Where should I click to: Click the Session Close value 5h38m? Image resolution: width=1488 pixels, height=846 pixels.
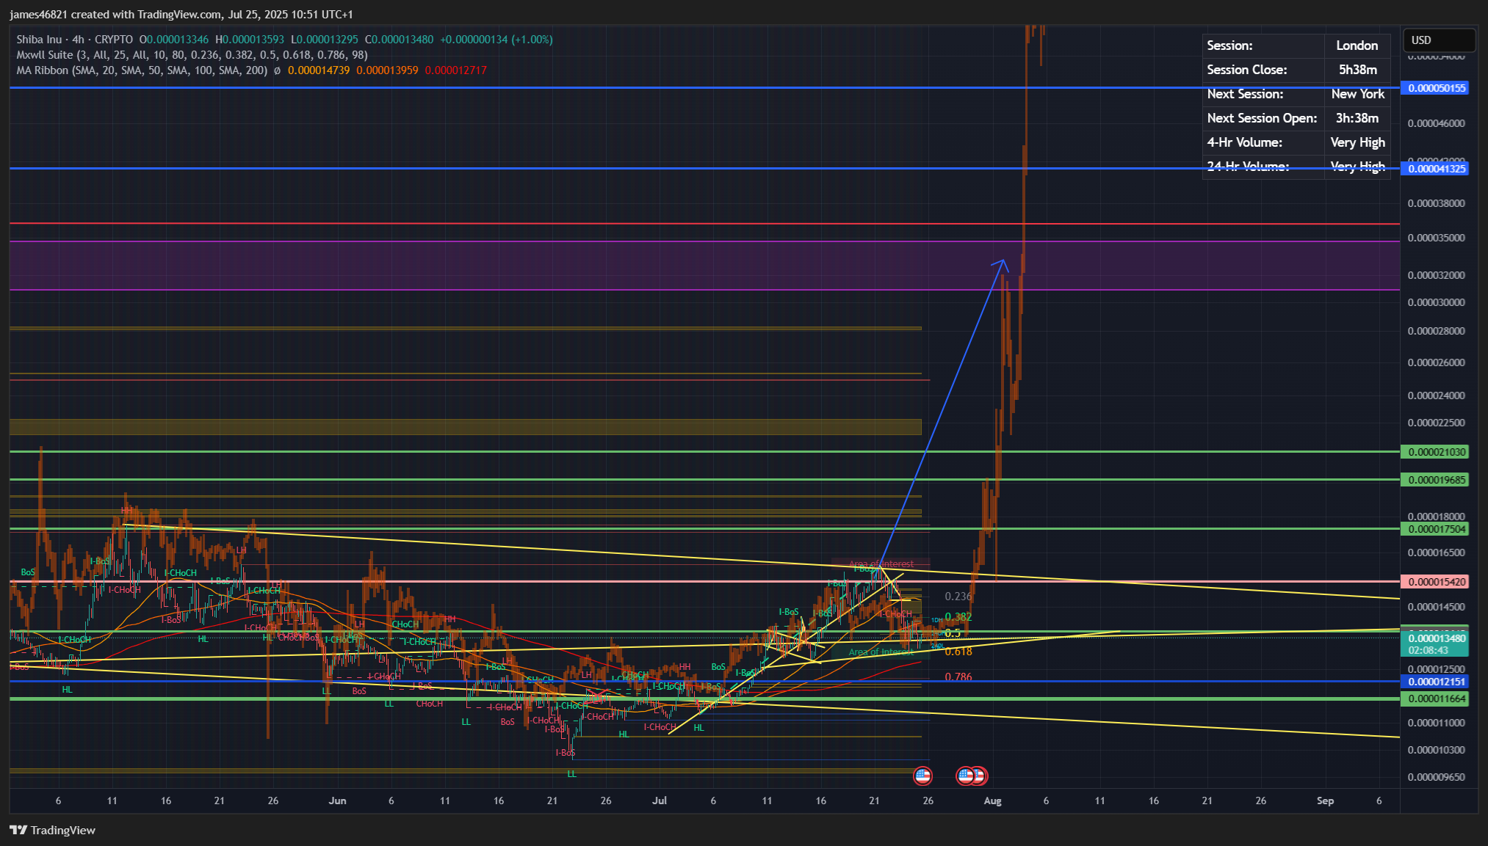pyautogui.click(x=1357, y=70)
